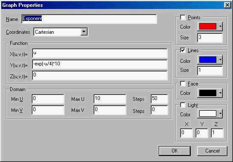Click the Light Z coordinate field

tap(217, 133)
